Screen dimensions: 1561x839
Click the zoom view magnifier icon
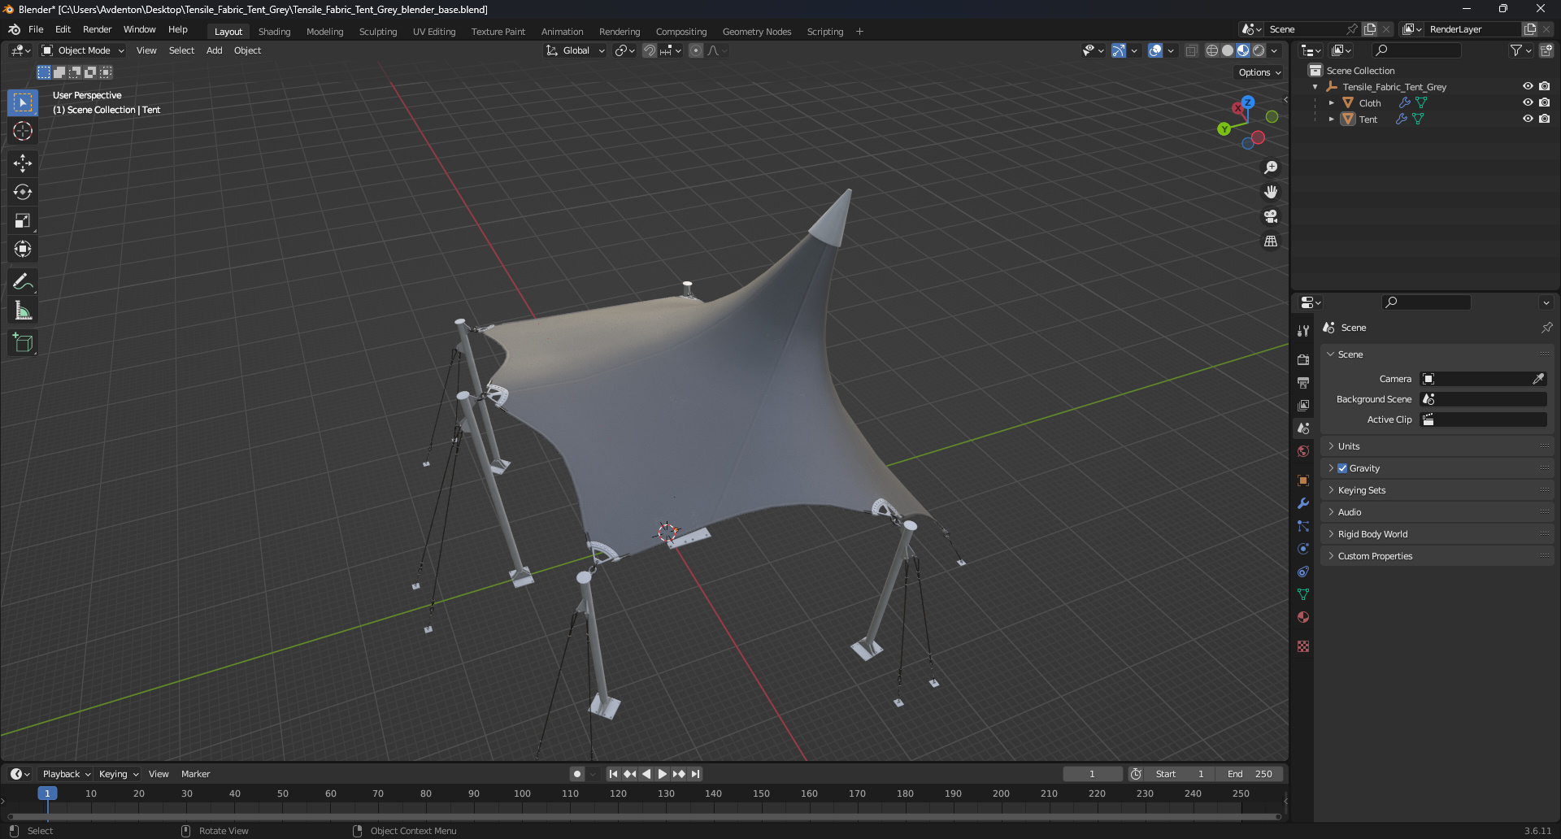1271,167
